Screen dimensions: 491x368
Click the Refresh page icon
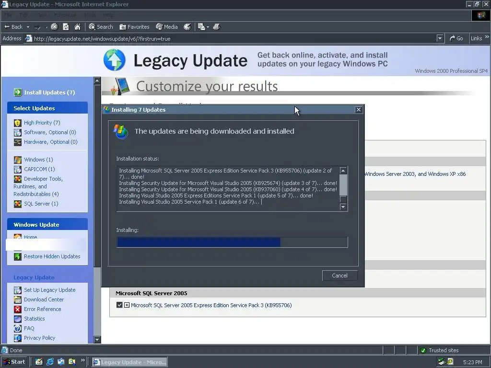[66, 27]
